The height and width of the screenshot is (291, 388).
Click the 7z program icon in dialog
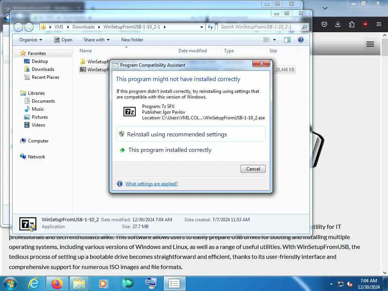130,112
